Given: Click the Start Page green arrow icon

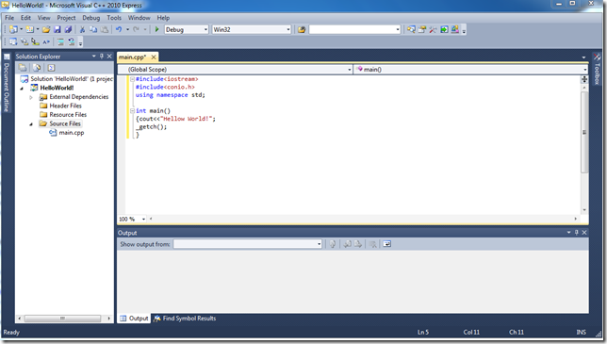Looking at the screenshot, I should [444, 29].
